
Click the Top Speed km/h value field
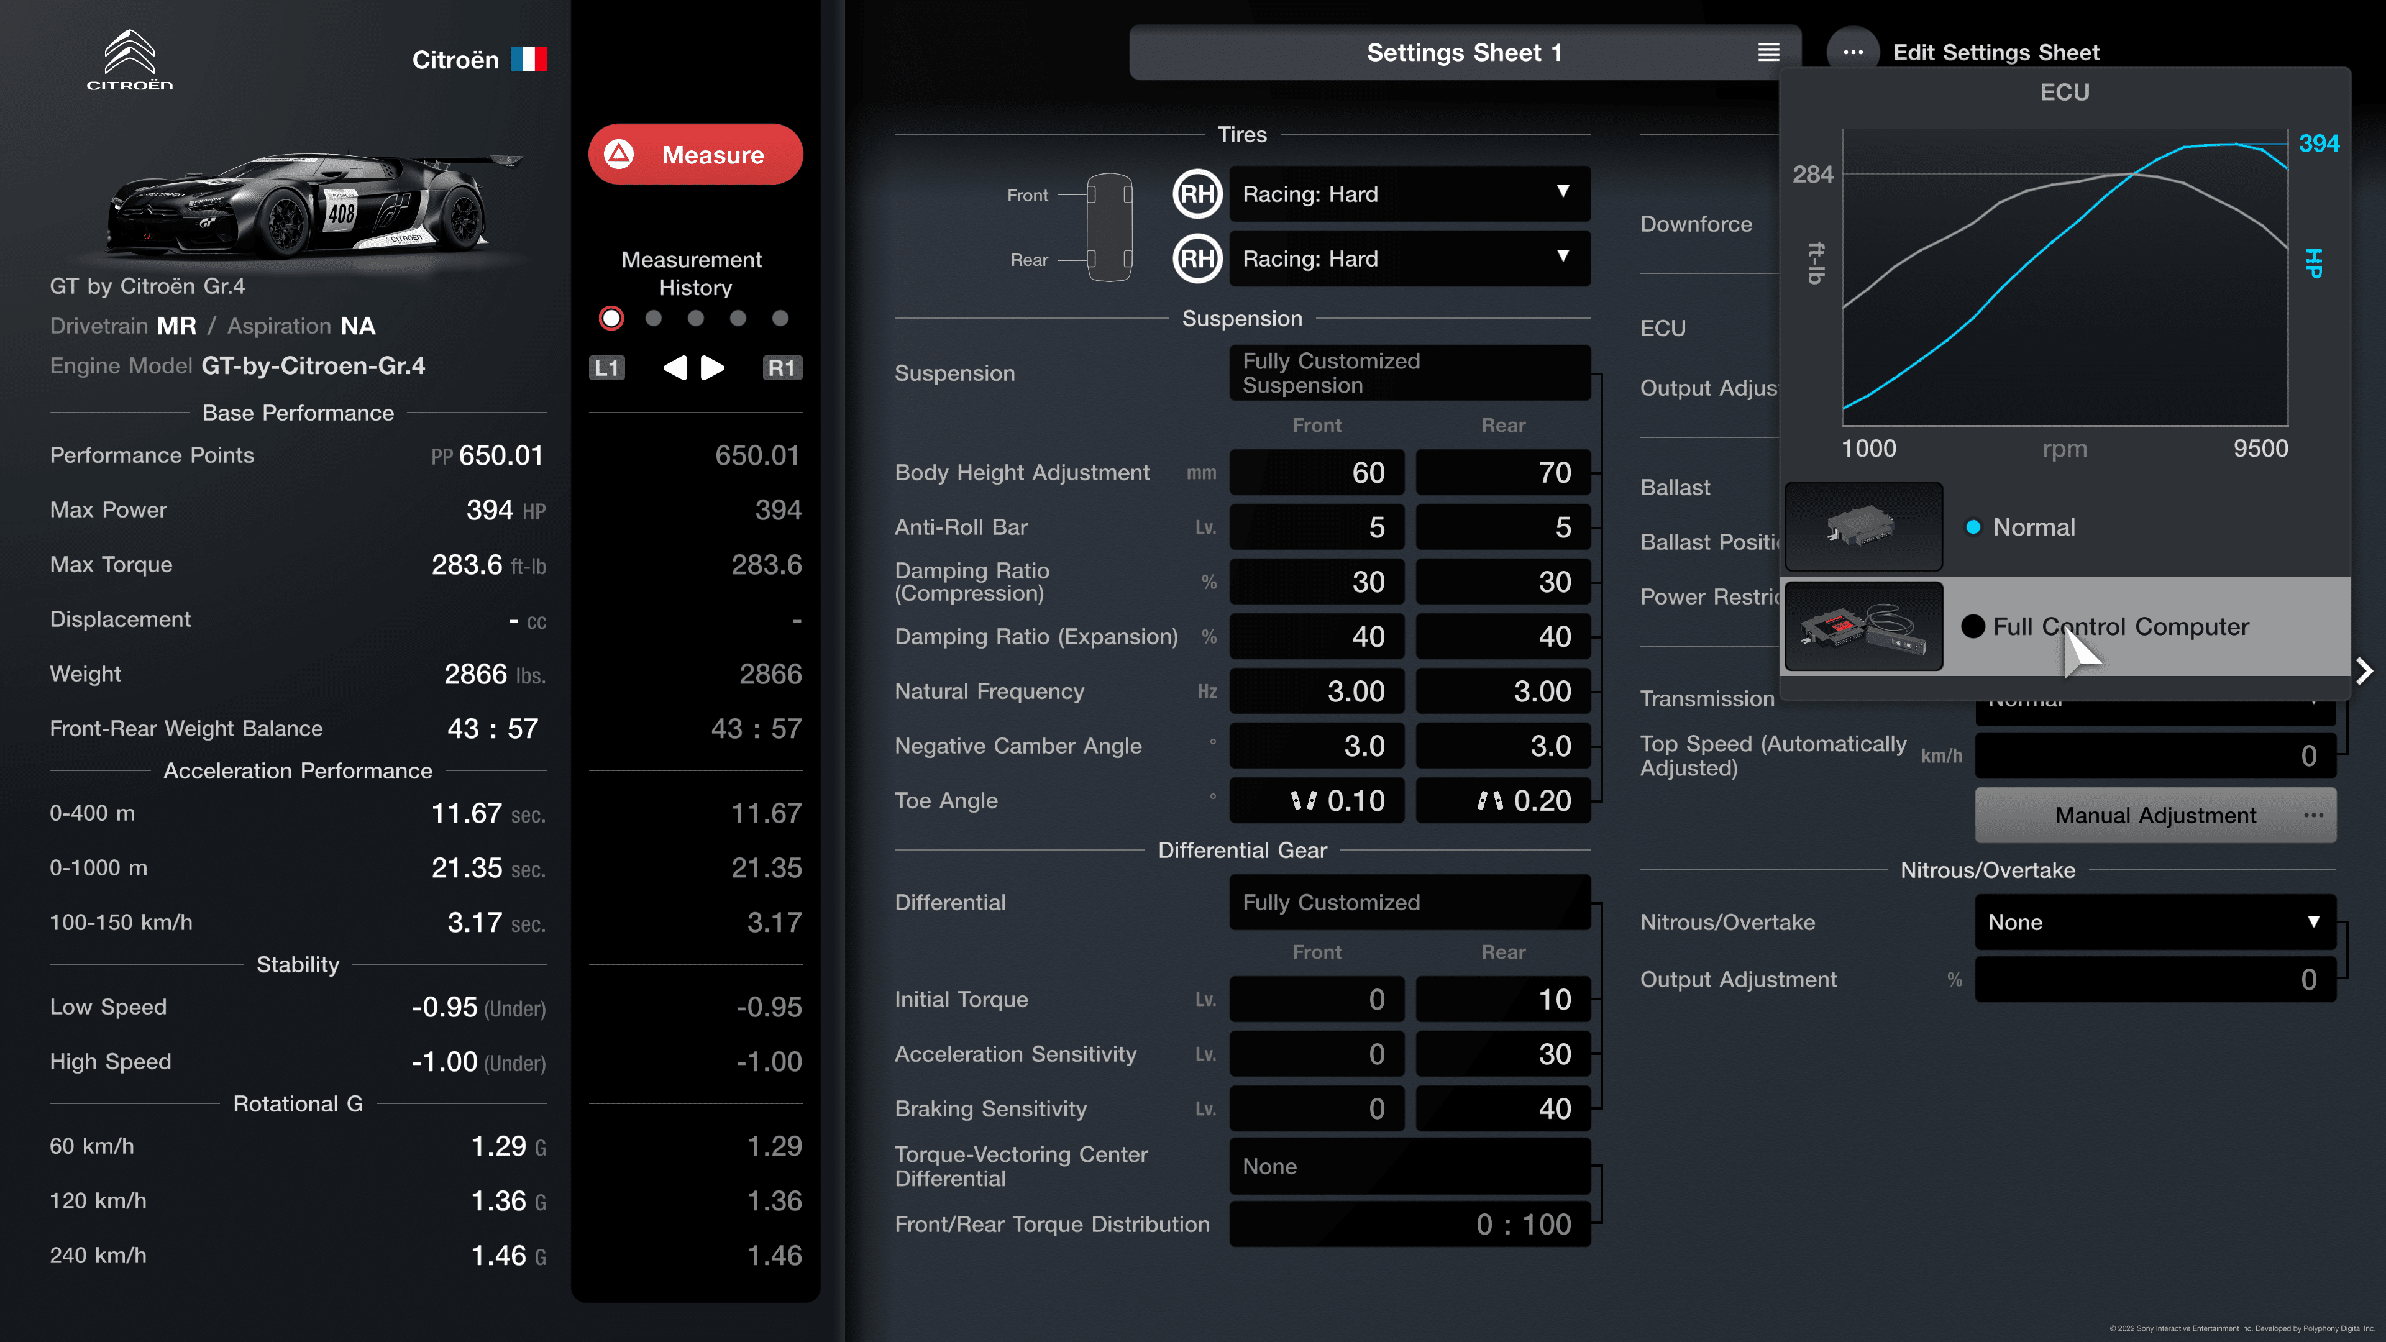pos(2154,755)
